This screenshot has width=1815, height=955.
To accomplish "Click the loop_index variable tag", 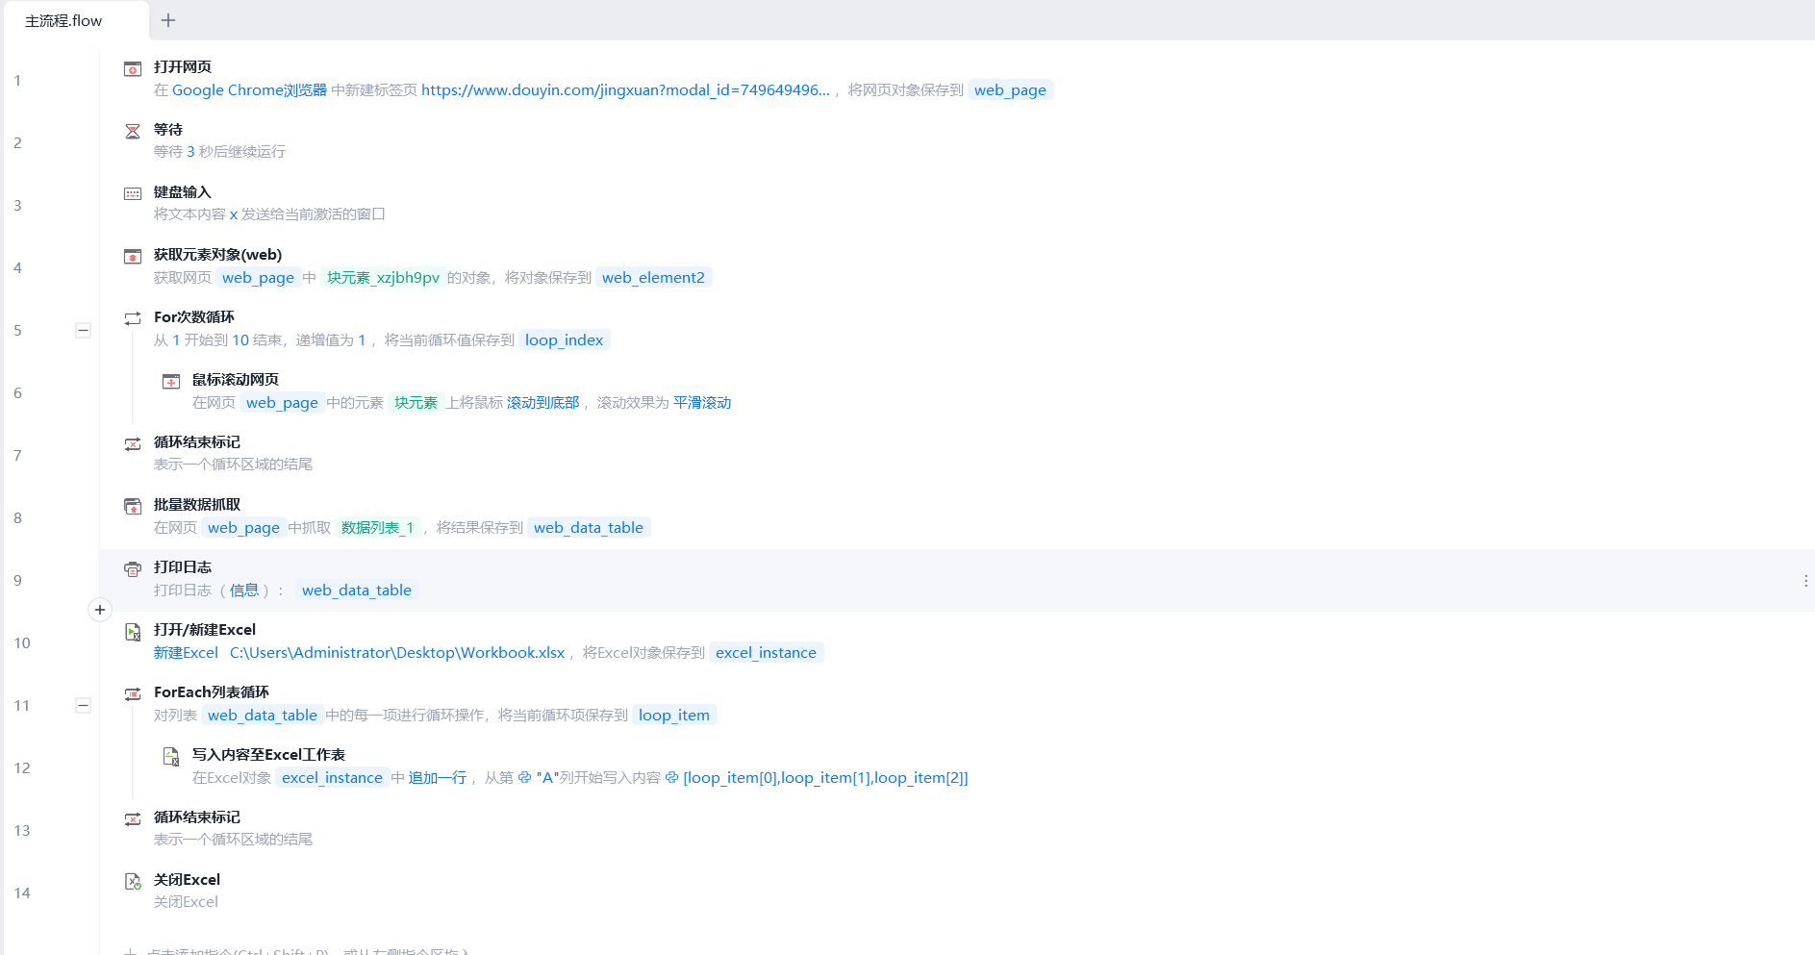I will [x=564, y=340].
